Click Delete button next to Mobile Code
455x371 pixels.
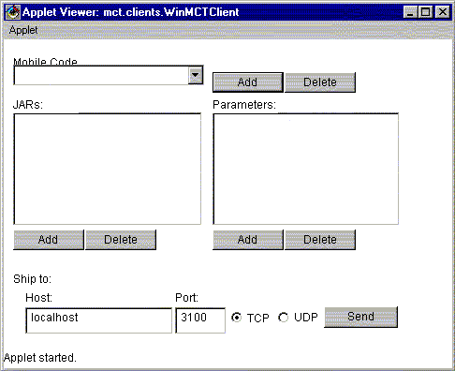[320, 82]
